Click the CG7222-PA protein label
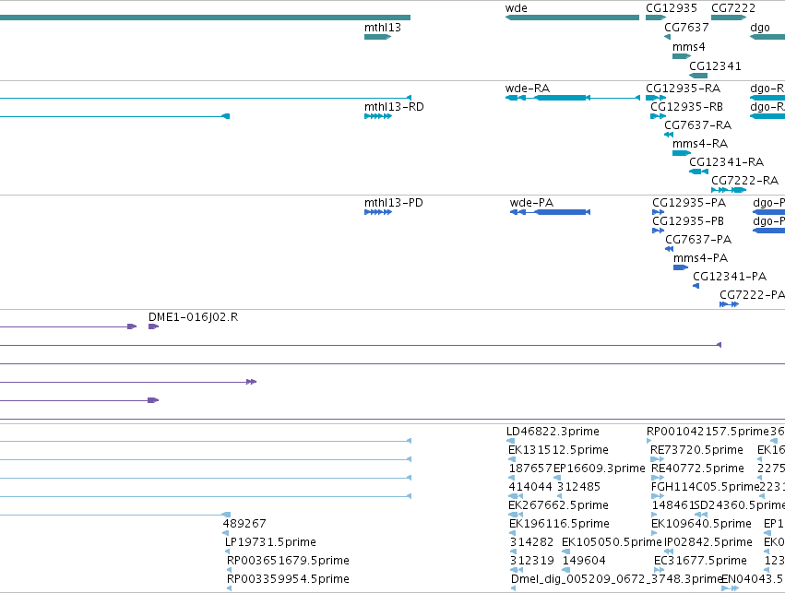The height and width of the screenshot is (593, 785). (x=752, y=295)
